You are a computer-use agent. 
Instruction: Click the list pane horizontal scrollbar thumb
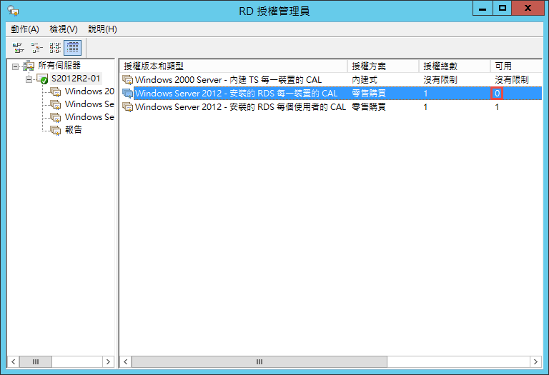point(259,361)
